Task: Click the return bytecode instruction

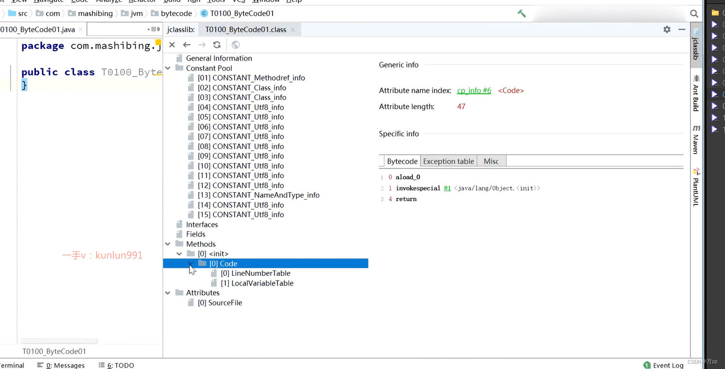Action: click(406, 199)
